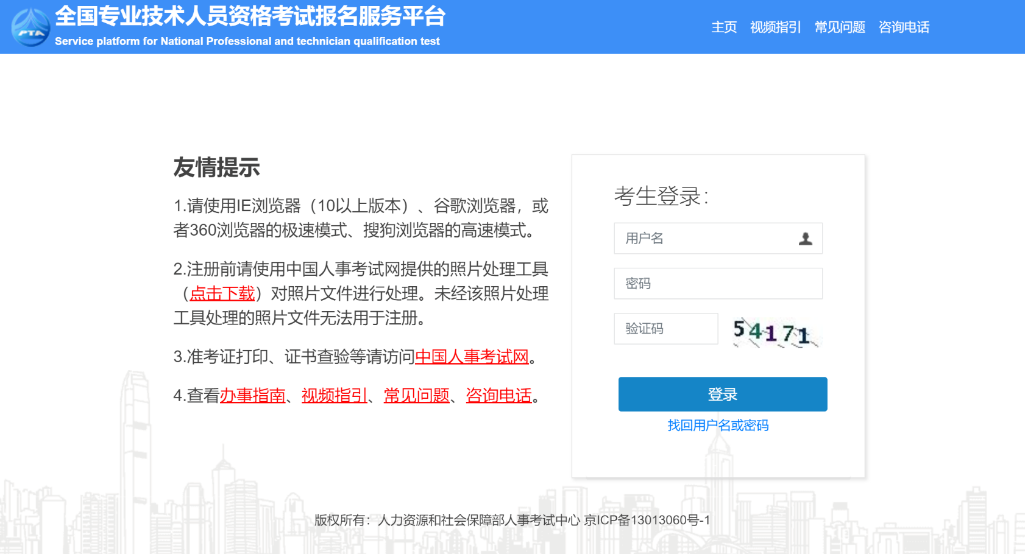This screenshot has height=554, width=1025.
Task: Focus the 密码 input field
Action: coord(718,284)
